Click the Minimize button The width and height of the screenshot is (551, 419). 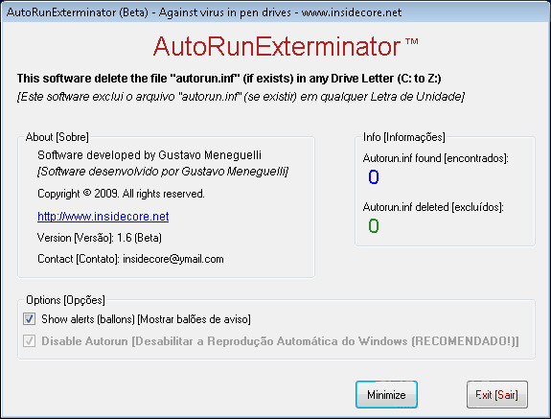point(386,394)
